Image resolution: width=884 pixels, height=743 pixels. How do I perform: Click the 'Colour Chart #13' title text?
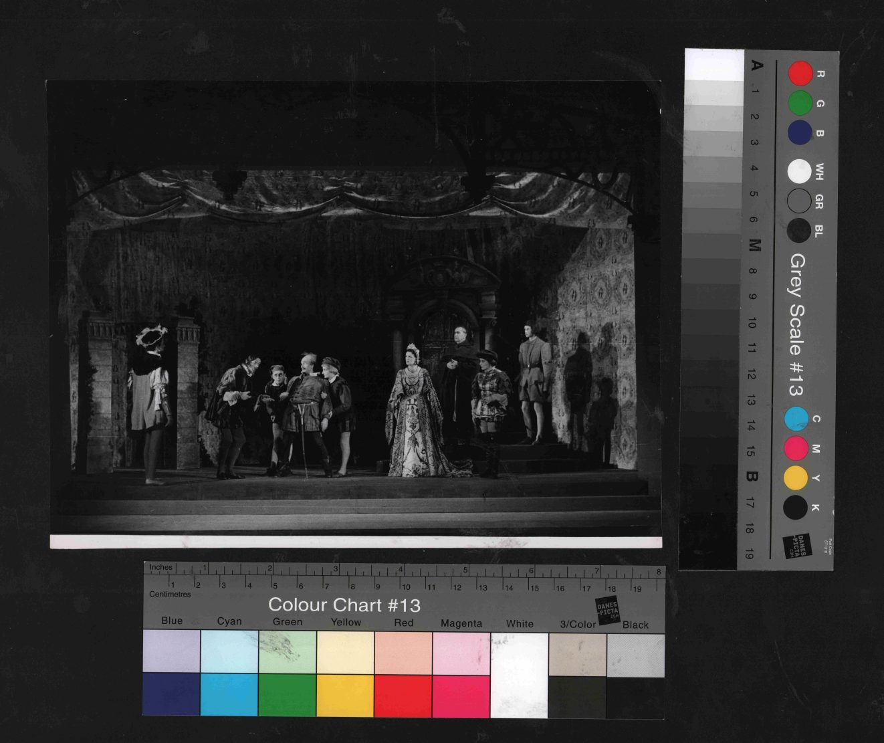[x=344, y=605]
